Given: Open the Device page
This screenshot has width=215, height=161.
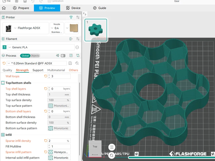Looking at the screenshot, I should coord(73,8).
